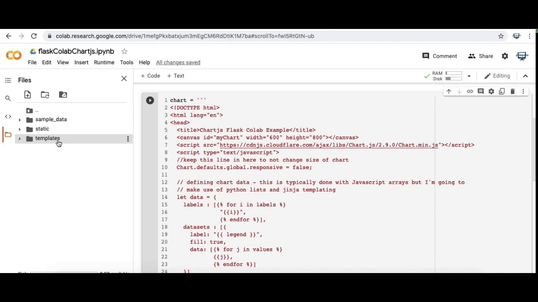Open Colab settings gear
Viewport: 538px width, 302px height.
(505, 56)
